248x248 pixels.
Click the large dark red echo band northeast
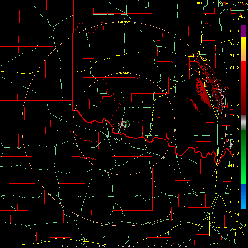point(203,93)
